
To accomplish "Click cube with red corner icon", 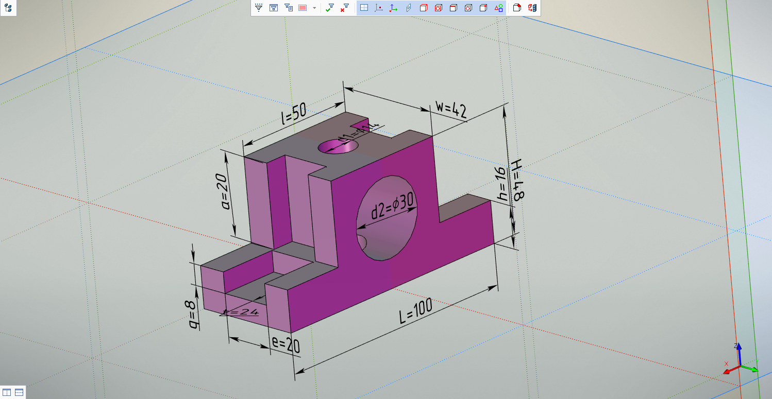I will (517, 8).
